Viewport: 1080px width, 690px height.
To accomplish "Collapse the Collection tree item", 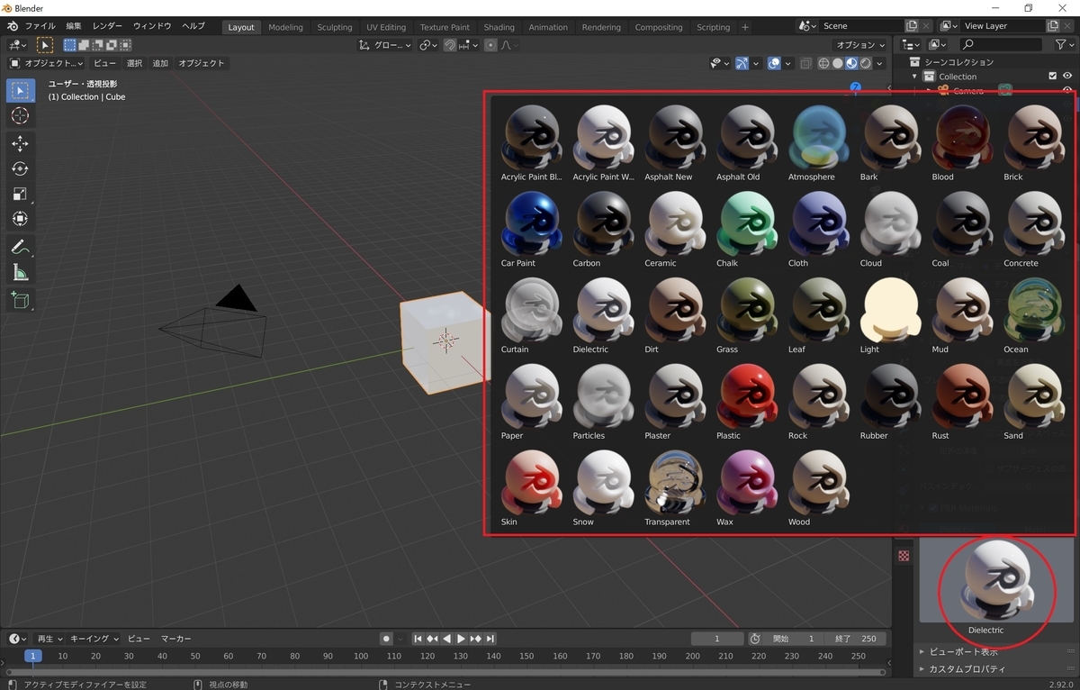I will coord(915,77).
